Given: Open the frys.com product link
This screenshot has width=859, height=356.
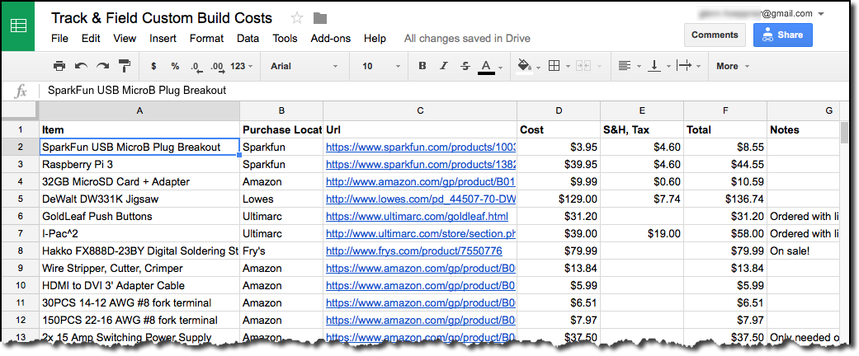Looking at the screenshot, I should [413, 251].
